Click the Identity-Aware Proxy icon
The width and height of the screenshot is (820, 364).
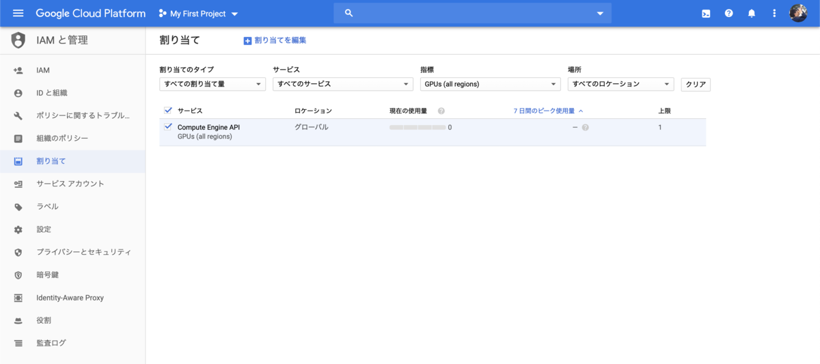18,298
